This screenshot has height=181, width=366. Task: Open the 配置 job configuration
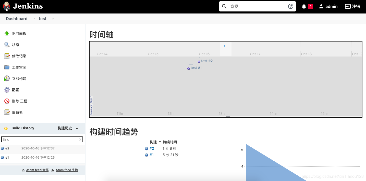pyautogui.click(x=16, y=90)
